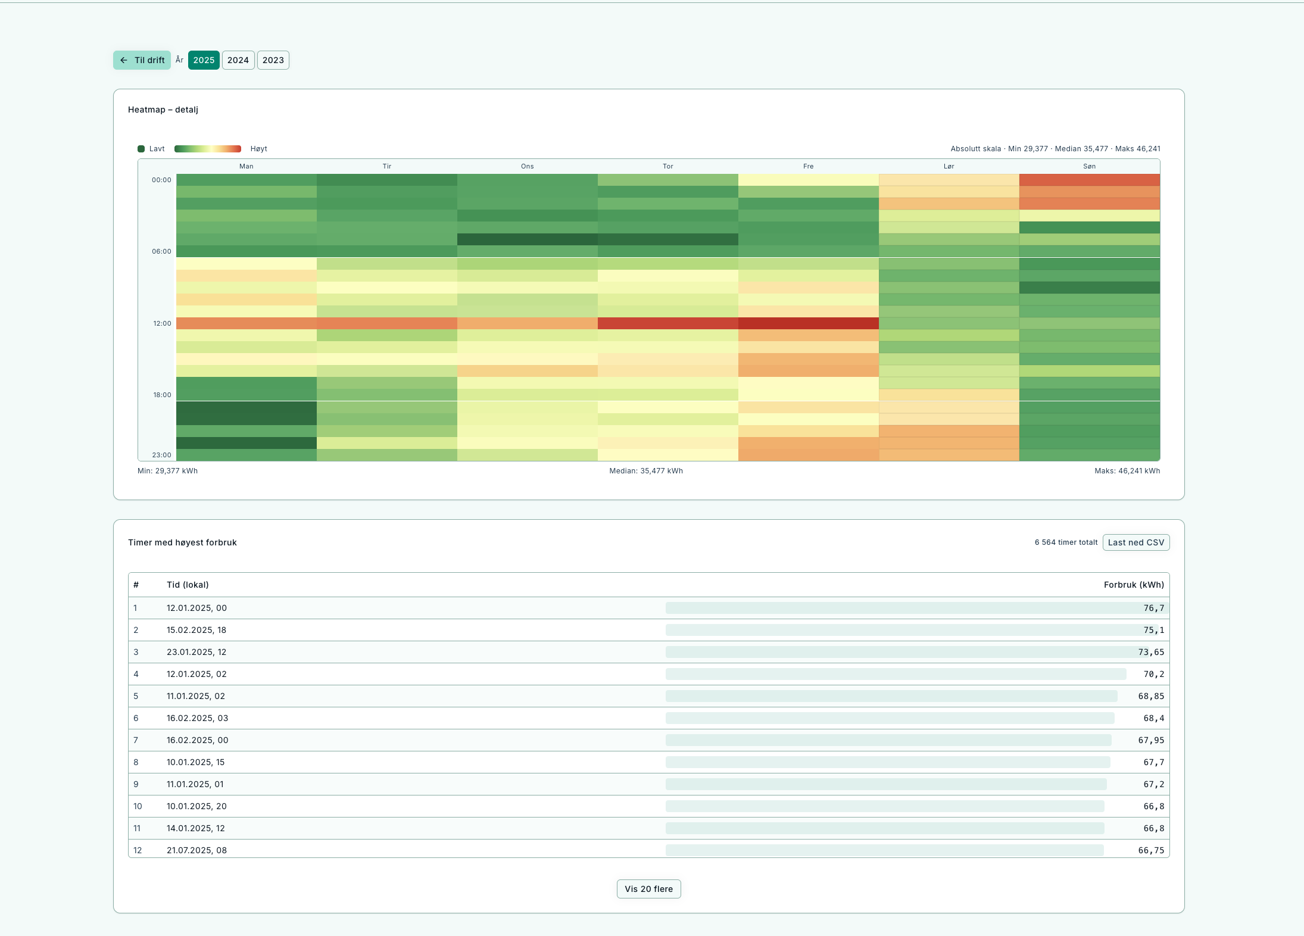Switch to year 2023

(x=273, y=60)
